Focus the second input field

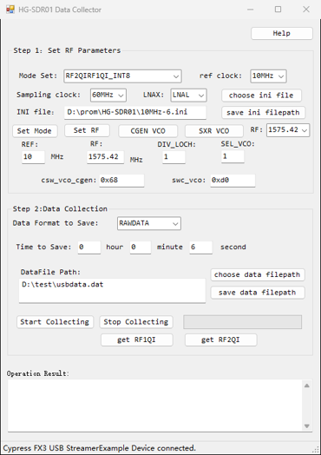pos(201,247)
